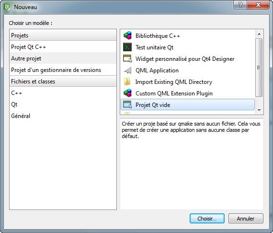This screenshot has height=233, width=273.
Task: Click the Fichiers et classes section header
Action: [x=63, y=82]
